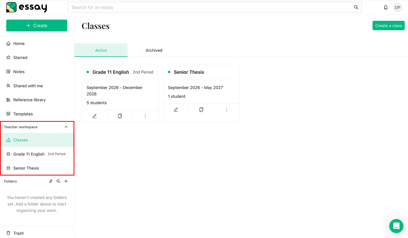Edit the Senior Thesis class pencil icon
This screenshot has height=238, width=408.
tap(176, 110)
